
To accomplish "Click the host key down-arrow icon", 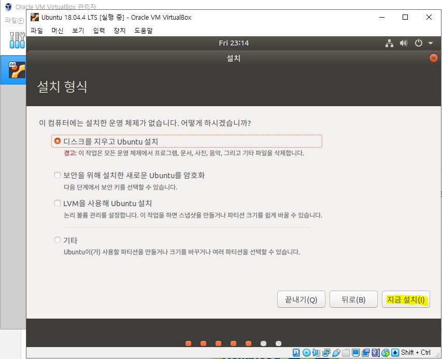I will 395,352.
